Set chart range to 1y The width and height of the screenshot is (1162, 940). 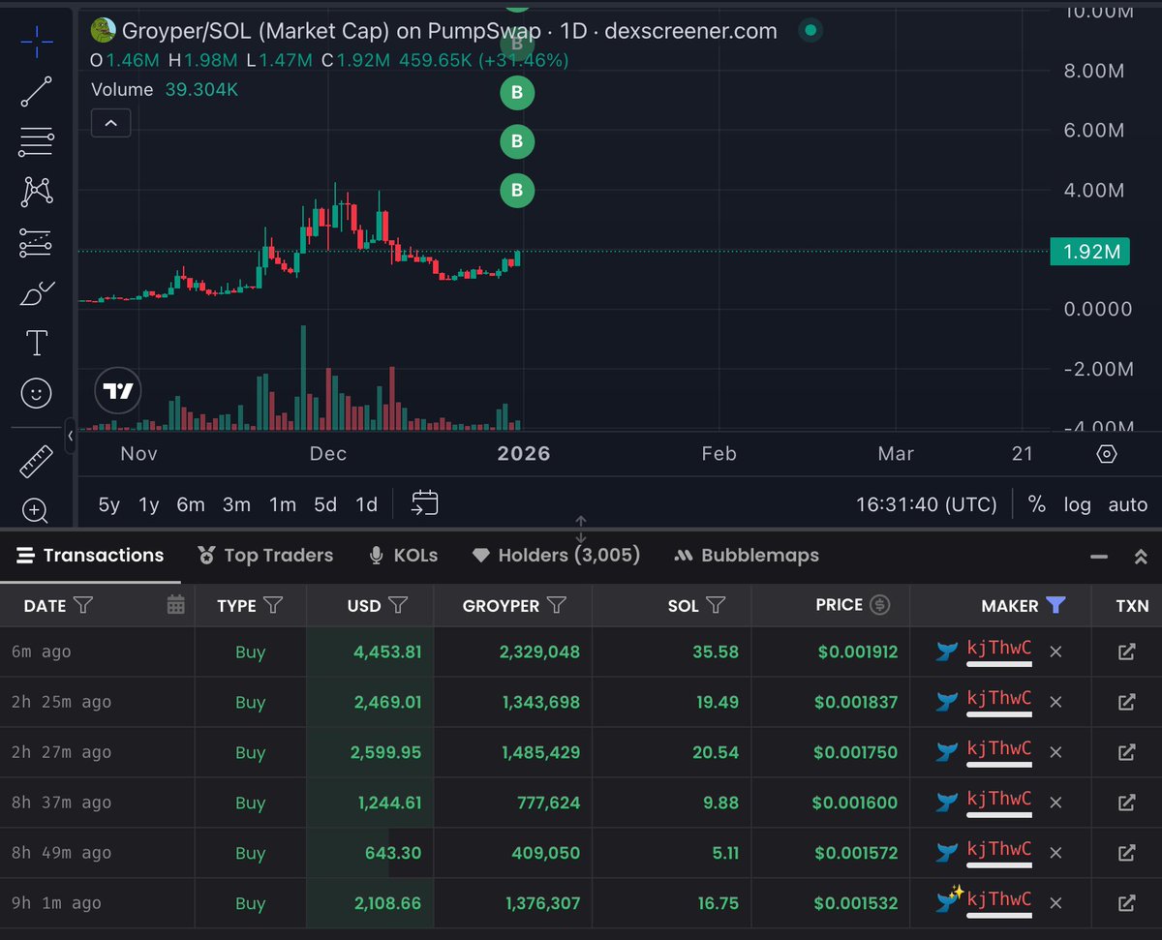pos(148,504)
